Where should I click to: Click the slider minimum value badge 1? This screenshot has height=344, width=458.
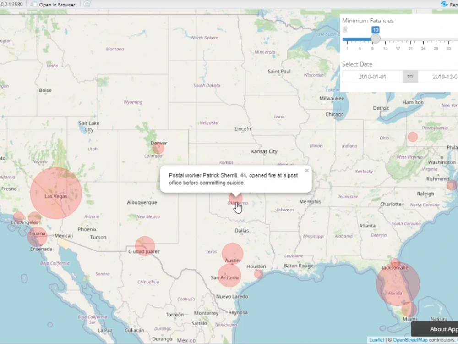pyautogui.click(x=345, y=29)
